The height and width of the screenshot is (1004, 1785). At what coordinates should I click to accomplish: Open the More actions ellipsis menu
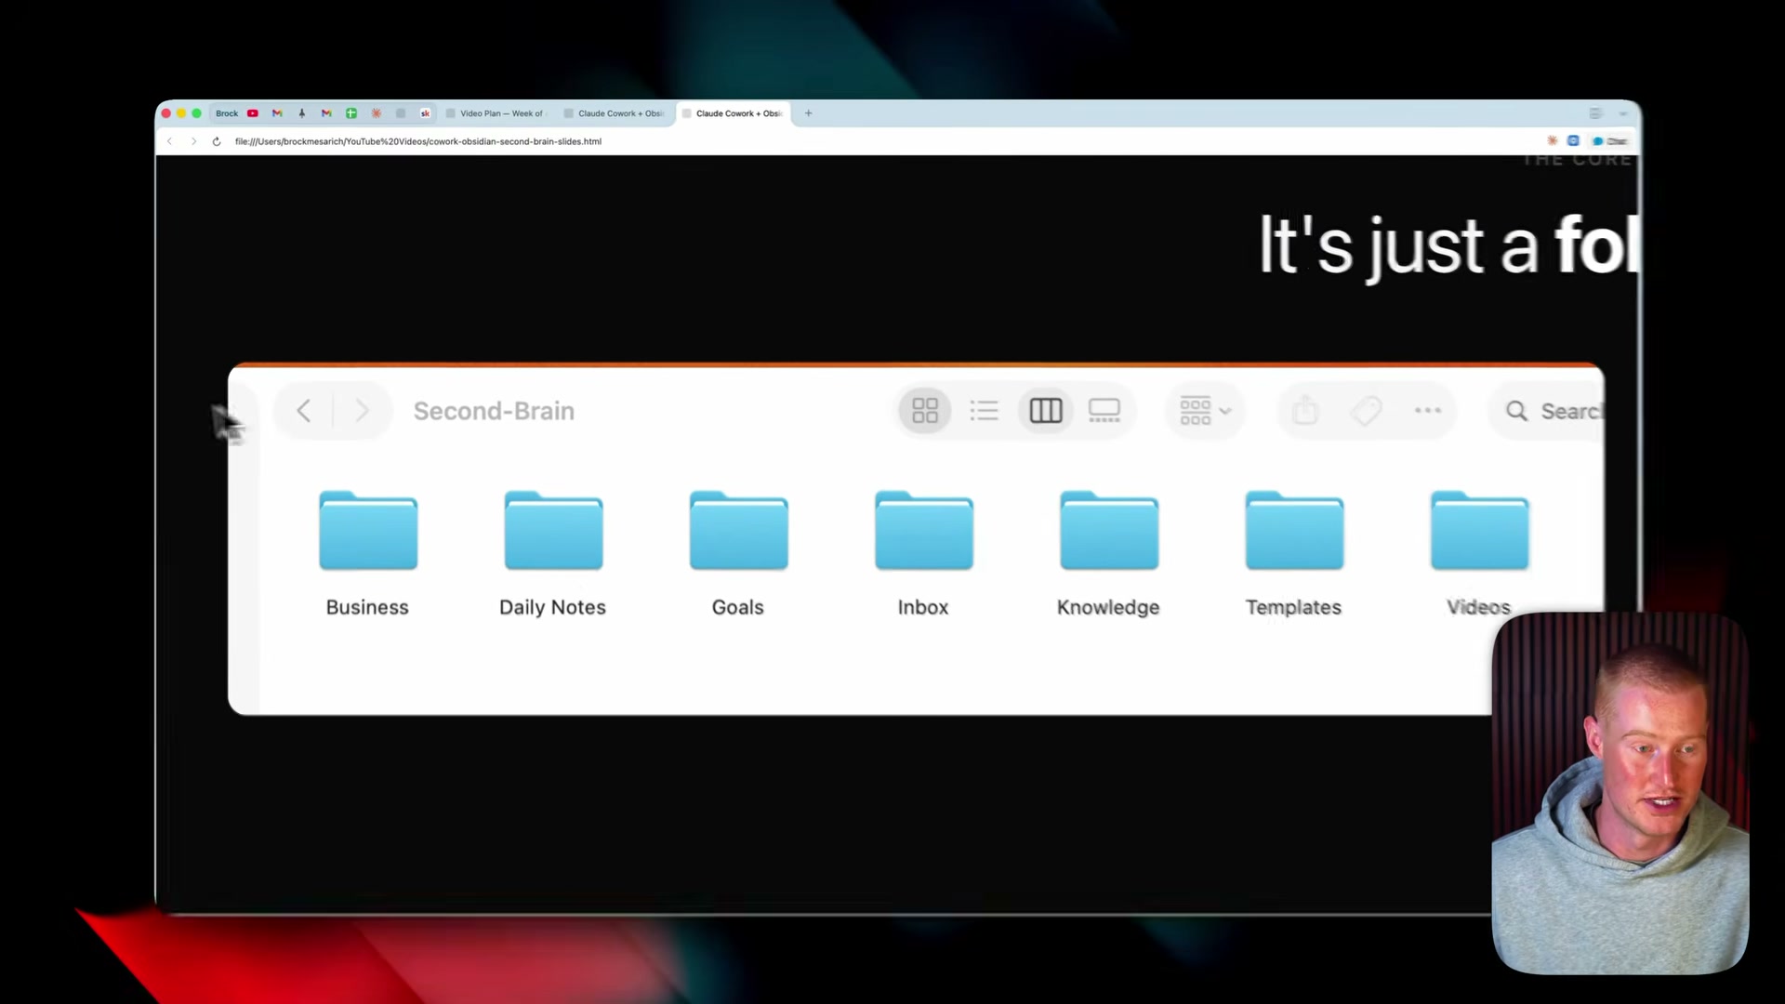pos(1427,411)
